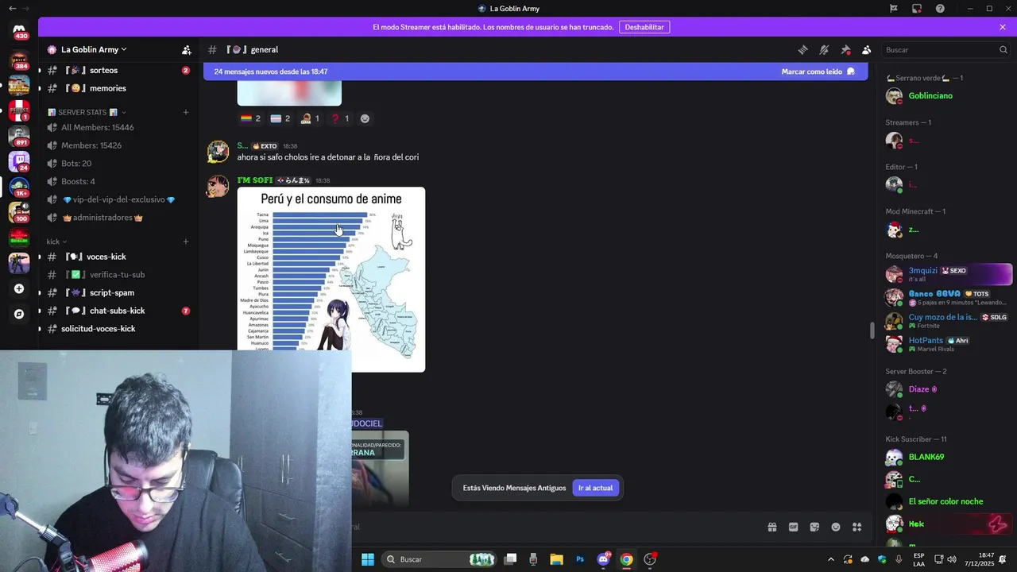Click add reaction smiley below image
Screen dimensions: 1017x572
(365, 118)
